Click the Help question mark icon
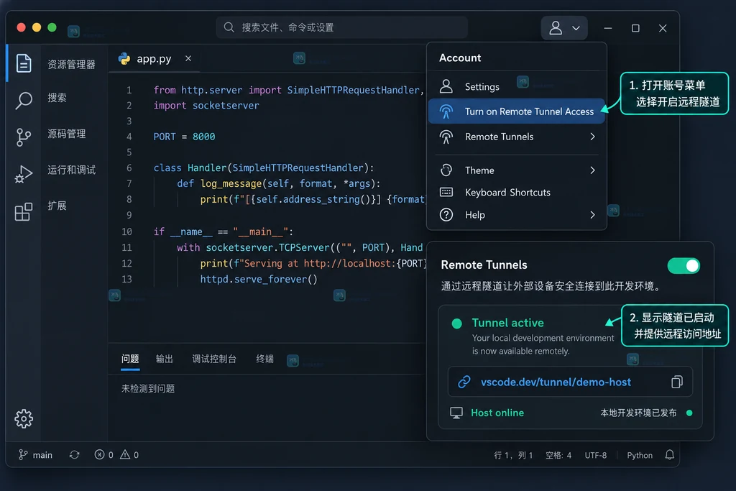This screenshot has height=491, width=736. (x=446, y=214)
